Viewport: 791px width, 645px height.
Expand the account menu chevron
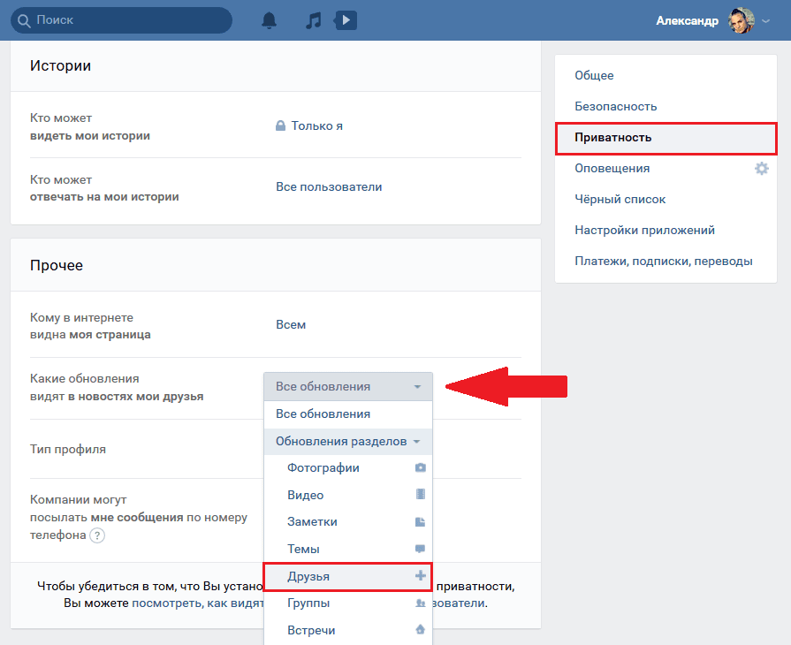pos(765,21)
